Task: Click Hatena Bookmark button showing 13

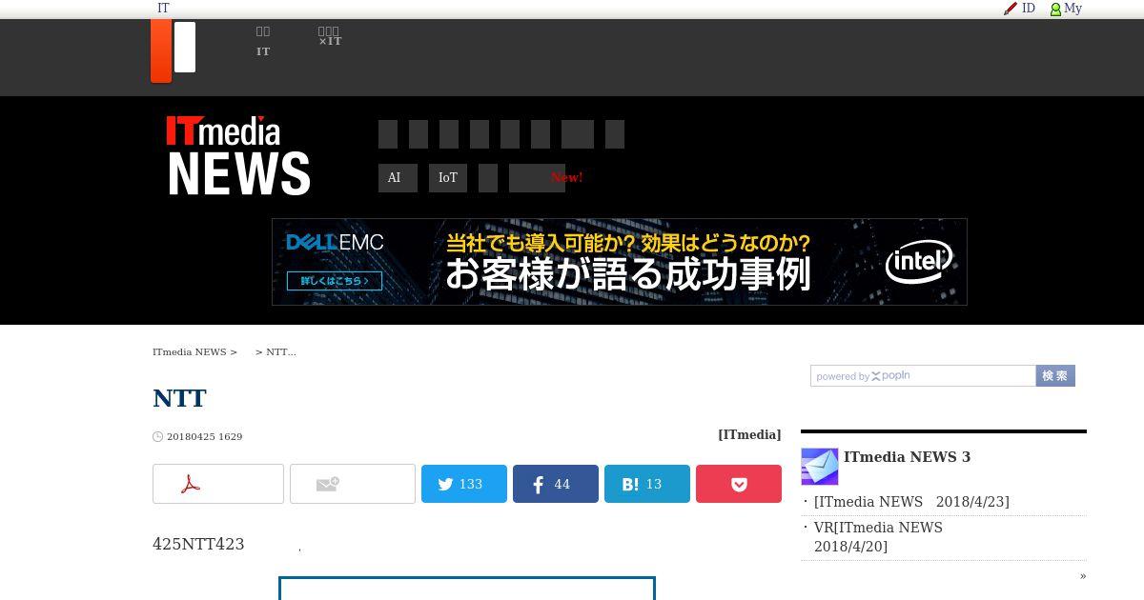Action: point(647,484)
